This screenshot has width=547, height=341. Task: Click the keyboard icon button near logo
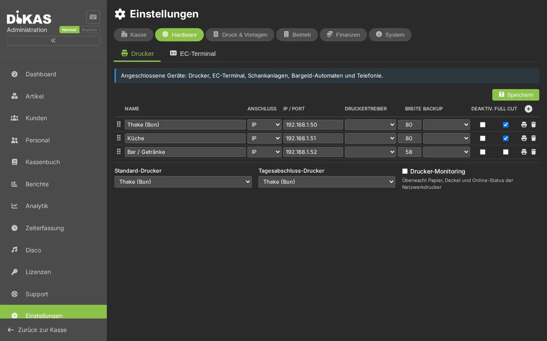pyautogui.click(x=93, y=17)
